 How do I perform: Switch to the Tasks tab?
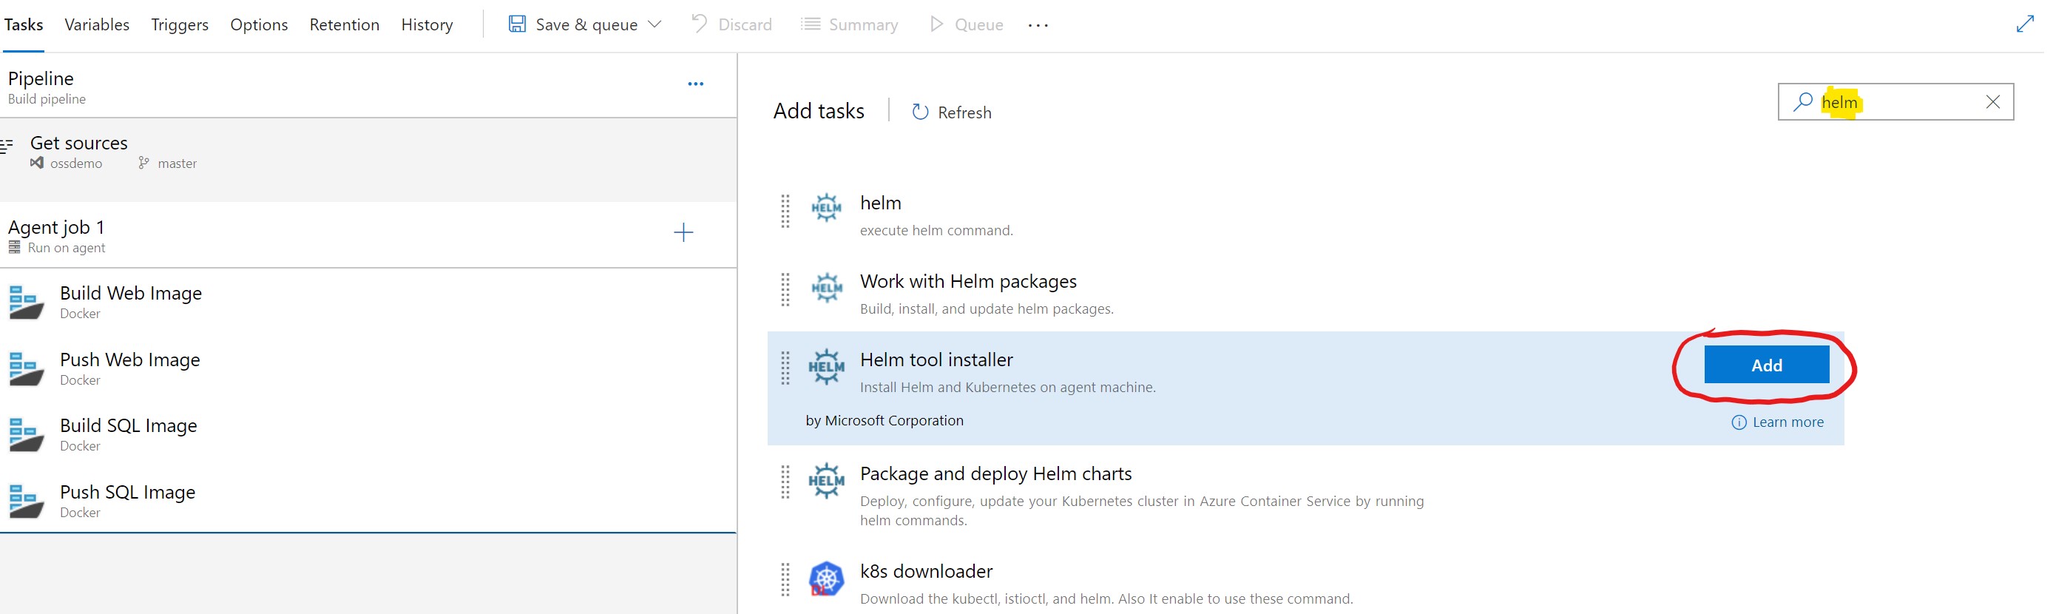[x=23, y=24]
